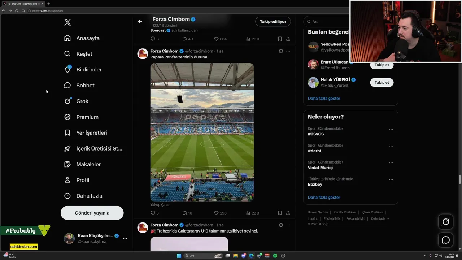Open File Explorer from taskbar

point(235,256)
